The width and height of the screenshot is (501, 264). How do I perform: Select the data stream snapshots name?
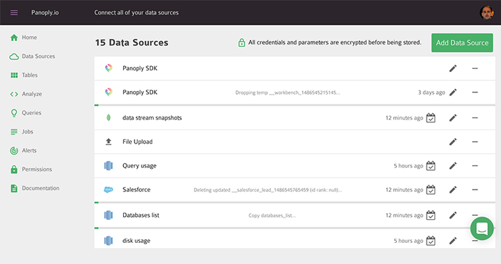coord(152,117)
